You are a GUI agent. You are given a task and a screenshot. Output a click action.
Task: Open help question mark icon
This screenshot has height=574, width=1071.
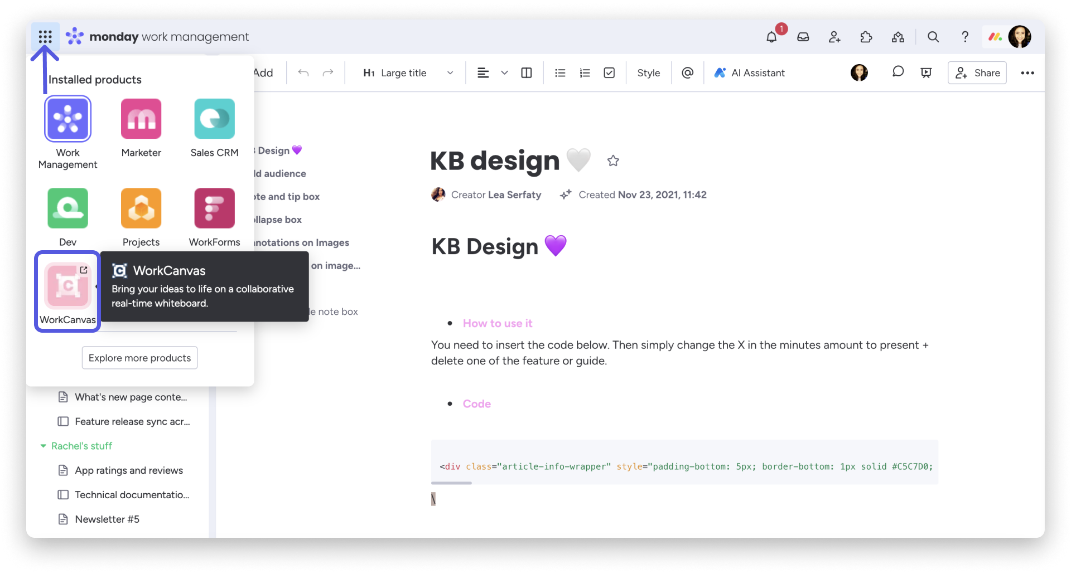pyautogui.click(x=965, y=37)
